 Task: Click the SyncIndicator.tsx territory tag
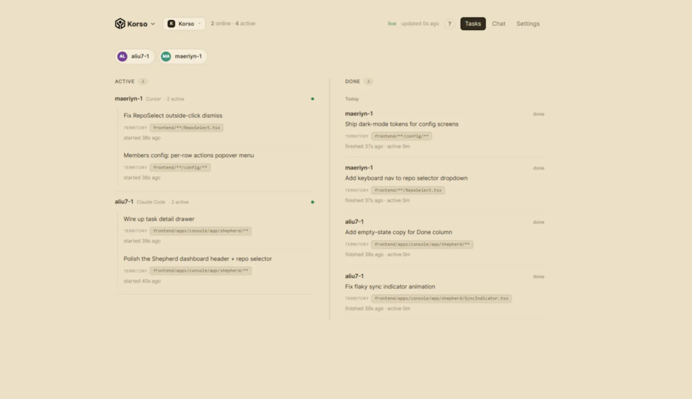(441, 298)
